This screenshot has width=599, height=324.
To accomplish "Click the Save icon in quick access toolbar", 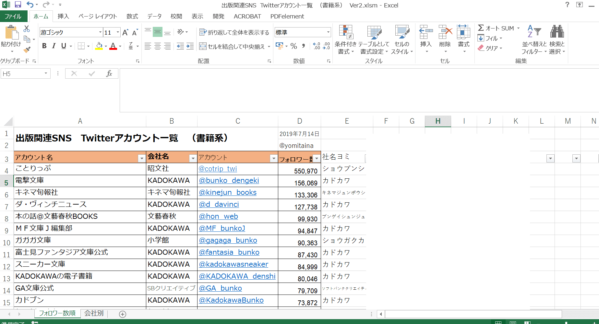I will click(x=18, y=5).
